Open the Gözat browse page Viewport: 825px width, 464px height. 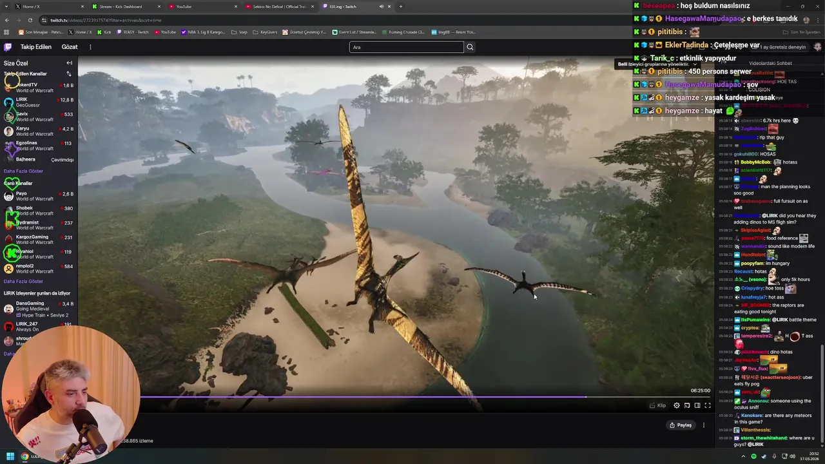(x=70, y=47)
